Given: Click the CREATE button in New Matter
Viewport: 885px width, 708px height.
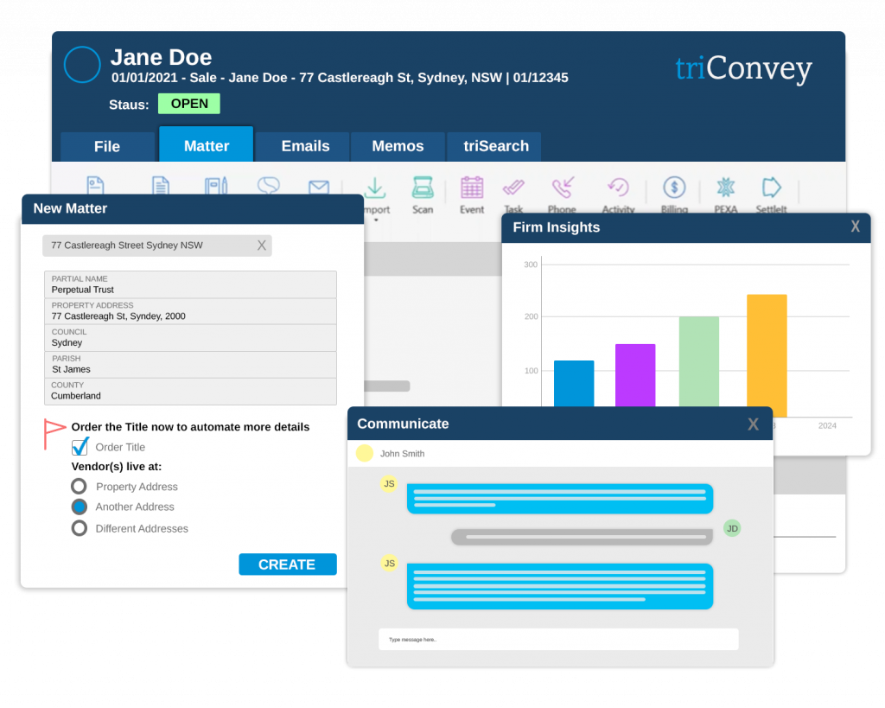Looking at the screenshot, I should 287,564.
